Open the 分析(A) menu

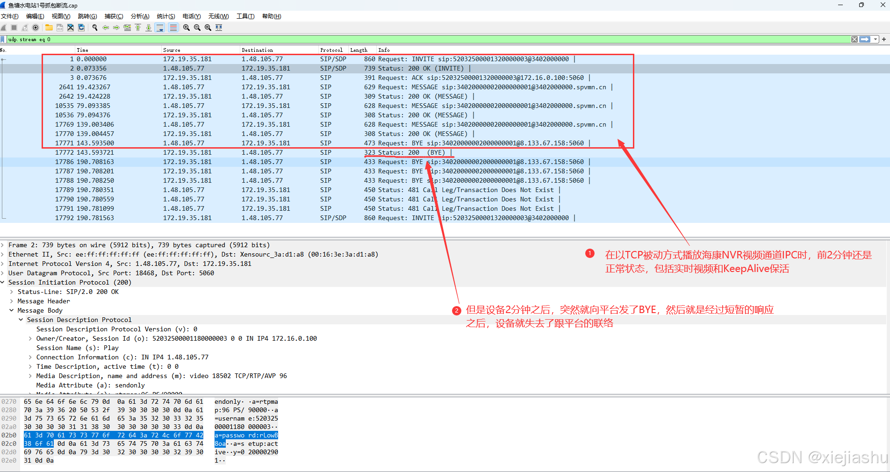coord(140,16)
